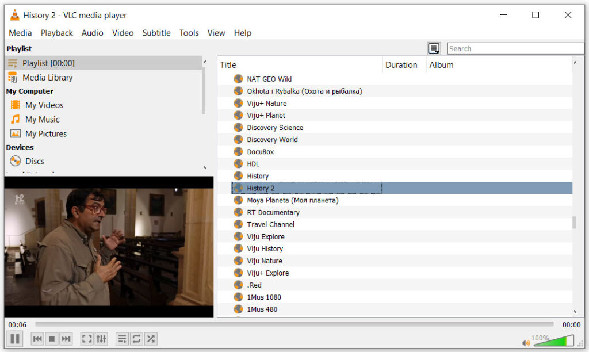The image size is (589, 352).
Task: Click the playlist Search field
Action: click(515, 49)
